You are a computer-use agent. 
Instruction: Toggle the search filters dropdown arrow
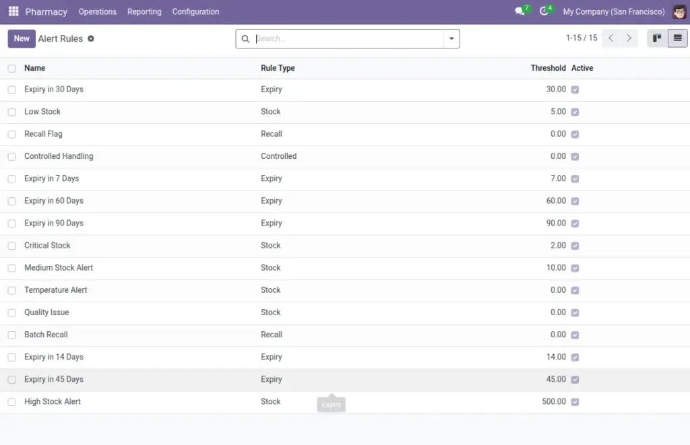click(x=451, y=38)
